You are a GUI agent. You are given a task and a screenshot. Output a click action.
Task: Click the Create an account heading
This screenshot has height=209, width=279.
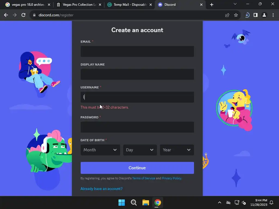click(x=137, y=30)
